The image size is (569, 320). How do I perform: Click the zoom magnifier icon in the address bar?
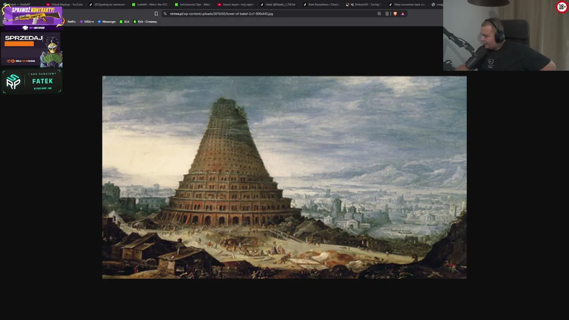click(x=379, y=14)
